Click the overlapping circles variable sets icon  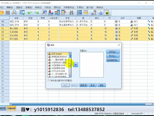(100, 13)
